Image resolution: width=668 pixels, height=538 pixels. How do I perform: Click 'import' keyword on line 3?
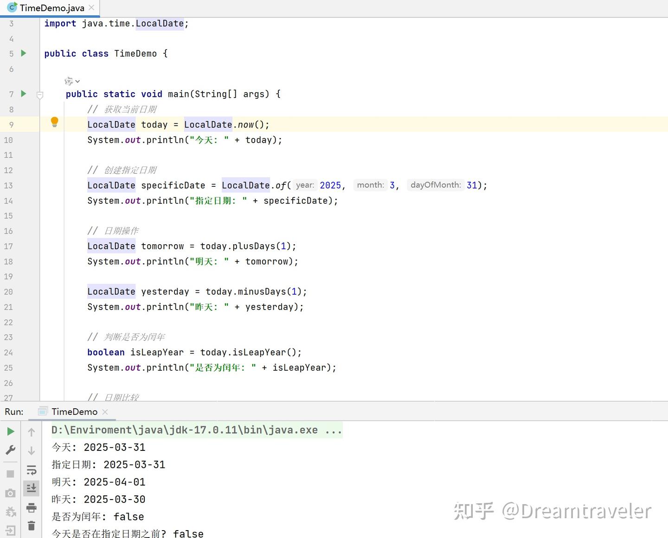(60, 23)
